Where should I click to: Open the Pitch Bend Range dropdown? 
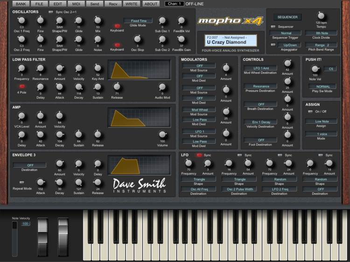pos(321,45)
